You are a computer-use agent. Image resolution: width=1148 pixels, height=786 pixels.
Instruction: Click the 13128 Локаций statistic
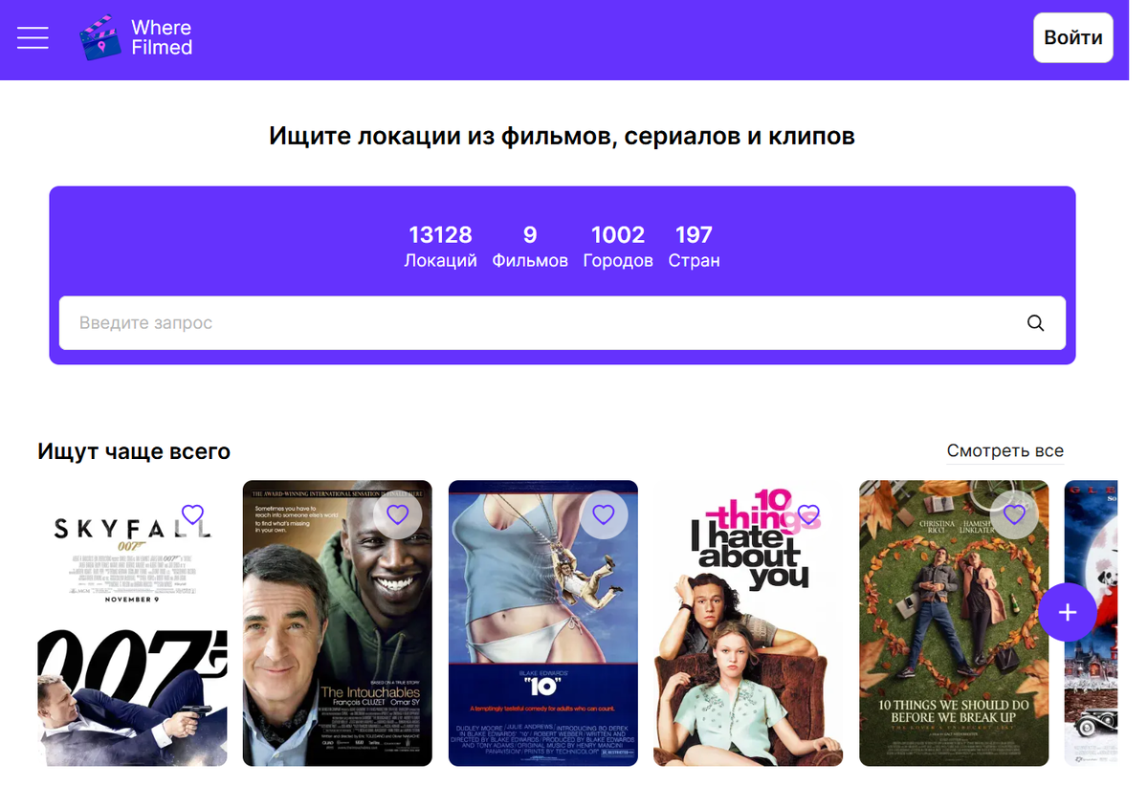pyautogui.click(x=440, y=246)
